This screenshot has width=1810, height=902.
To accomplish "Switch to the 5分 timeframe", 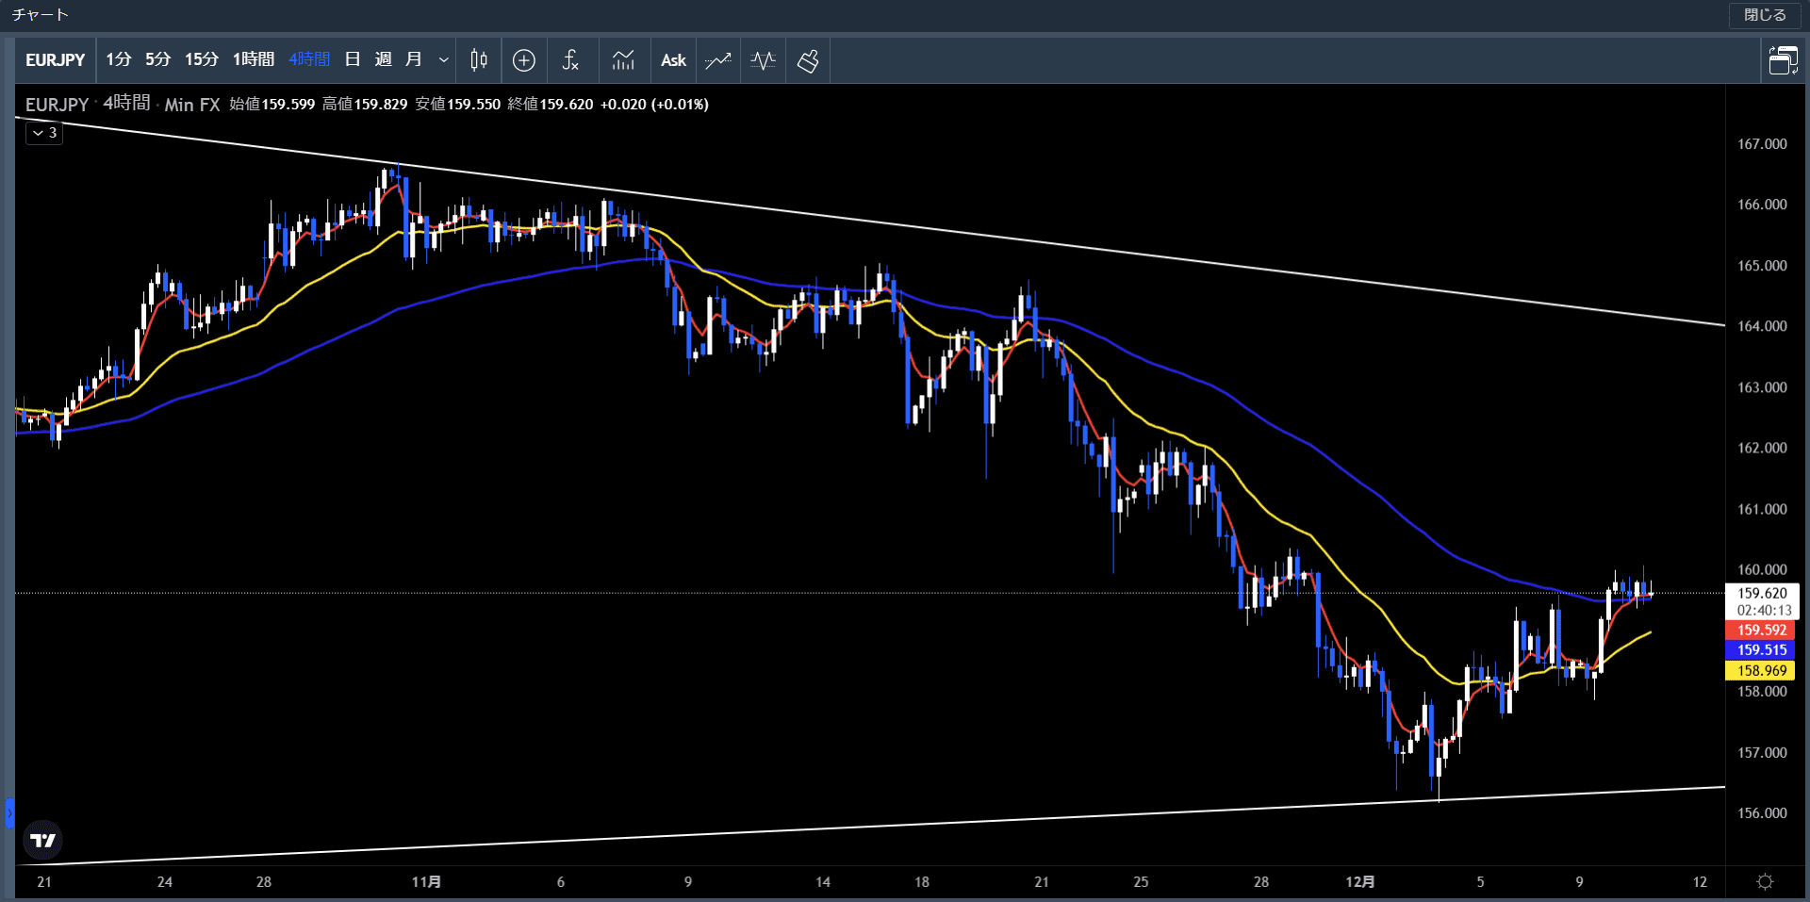I will (x=157, y=59).
